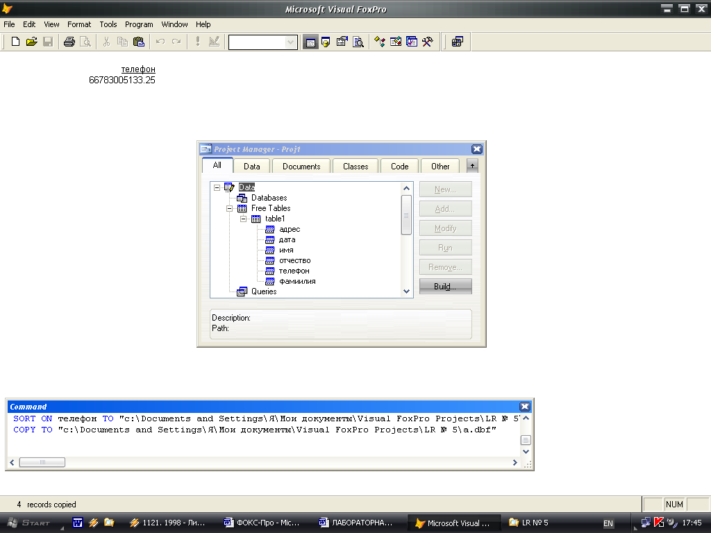Click the Build... button
The image size is (711, 533).
coord(445,287)
